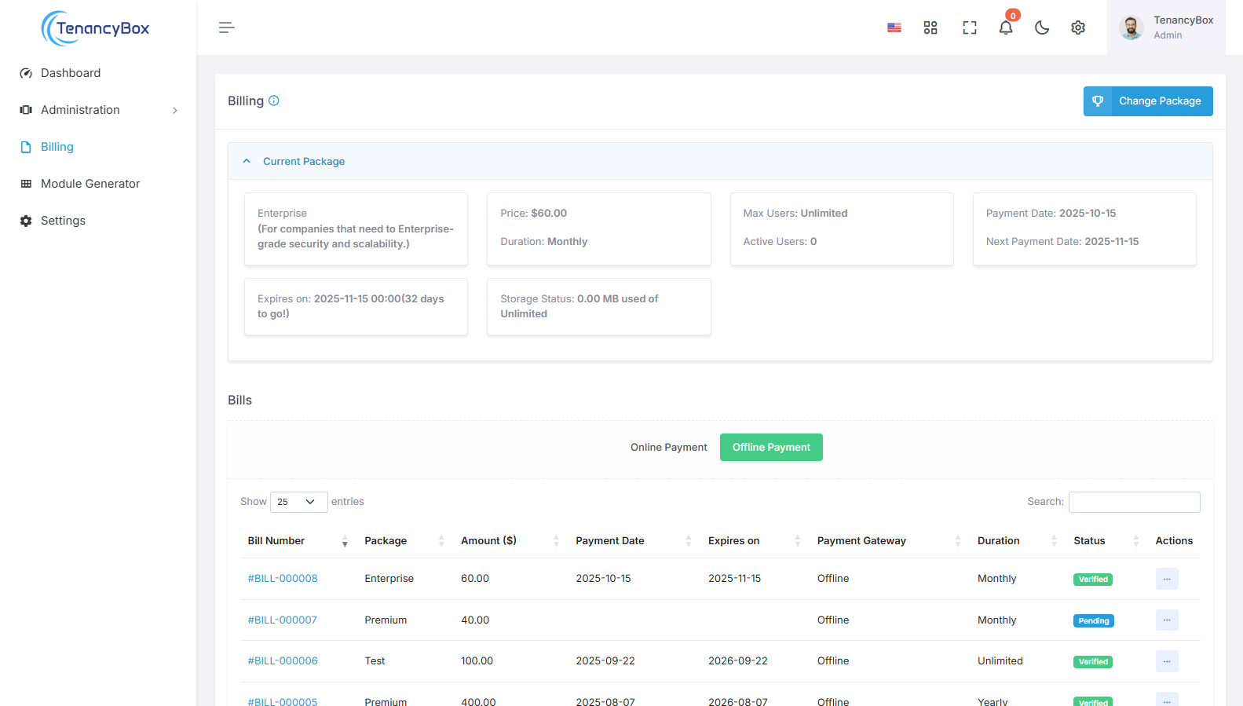Viewport: 1243px width, 706px height.
Task: Click the bills Search input field
Action: click(1134, 502)
